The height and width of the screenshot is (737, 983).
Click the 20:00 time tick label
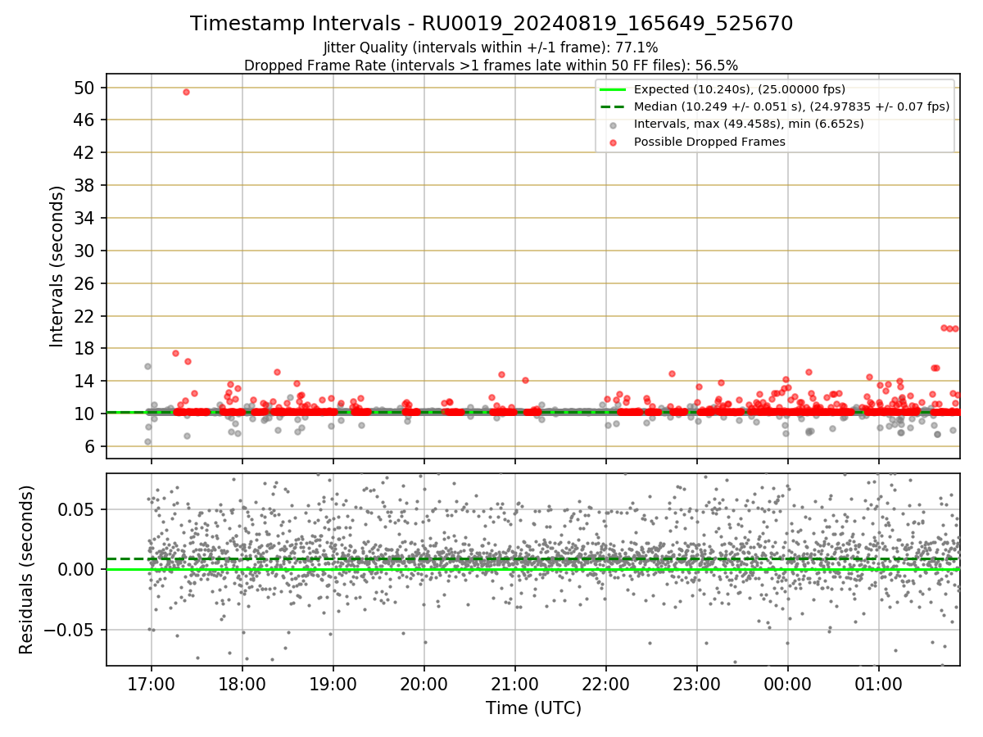coord(424,683)
